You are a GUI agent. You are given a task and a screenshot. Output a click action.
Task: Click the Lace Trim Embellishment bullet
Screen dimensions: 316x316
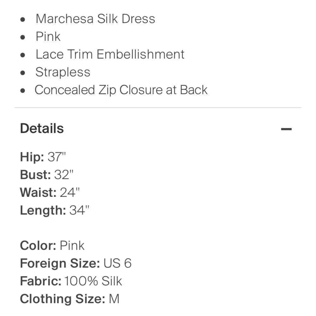click(110, 54)
